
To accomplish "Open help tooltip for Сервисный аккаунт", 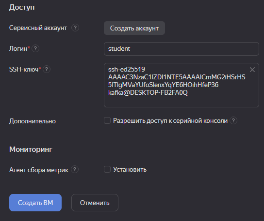I will pos(75,28).
